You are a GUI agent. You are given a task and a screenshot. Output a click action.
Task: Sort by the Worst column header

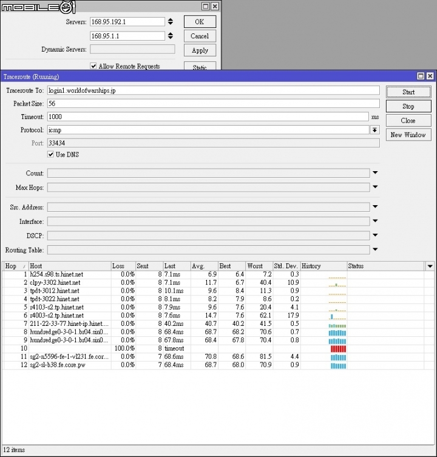pos(259,266)
